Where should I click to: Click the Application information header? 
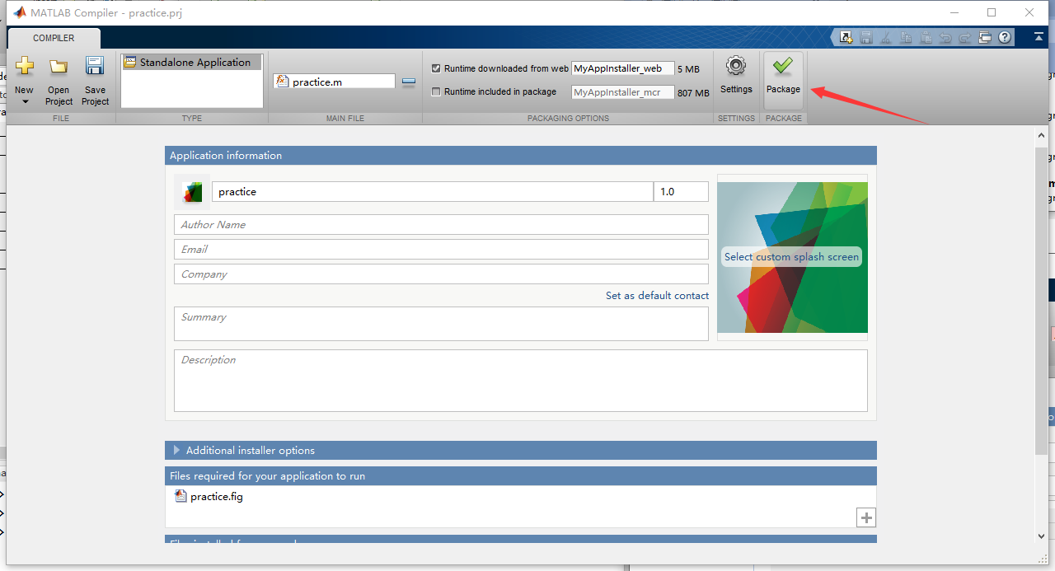521,156
